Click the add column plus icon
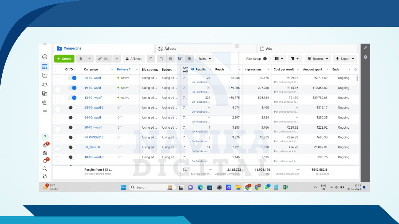This screenshot has width=399, height=224. [355, 70]
